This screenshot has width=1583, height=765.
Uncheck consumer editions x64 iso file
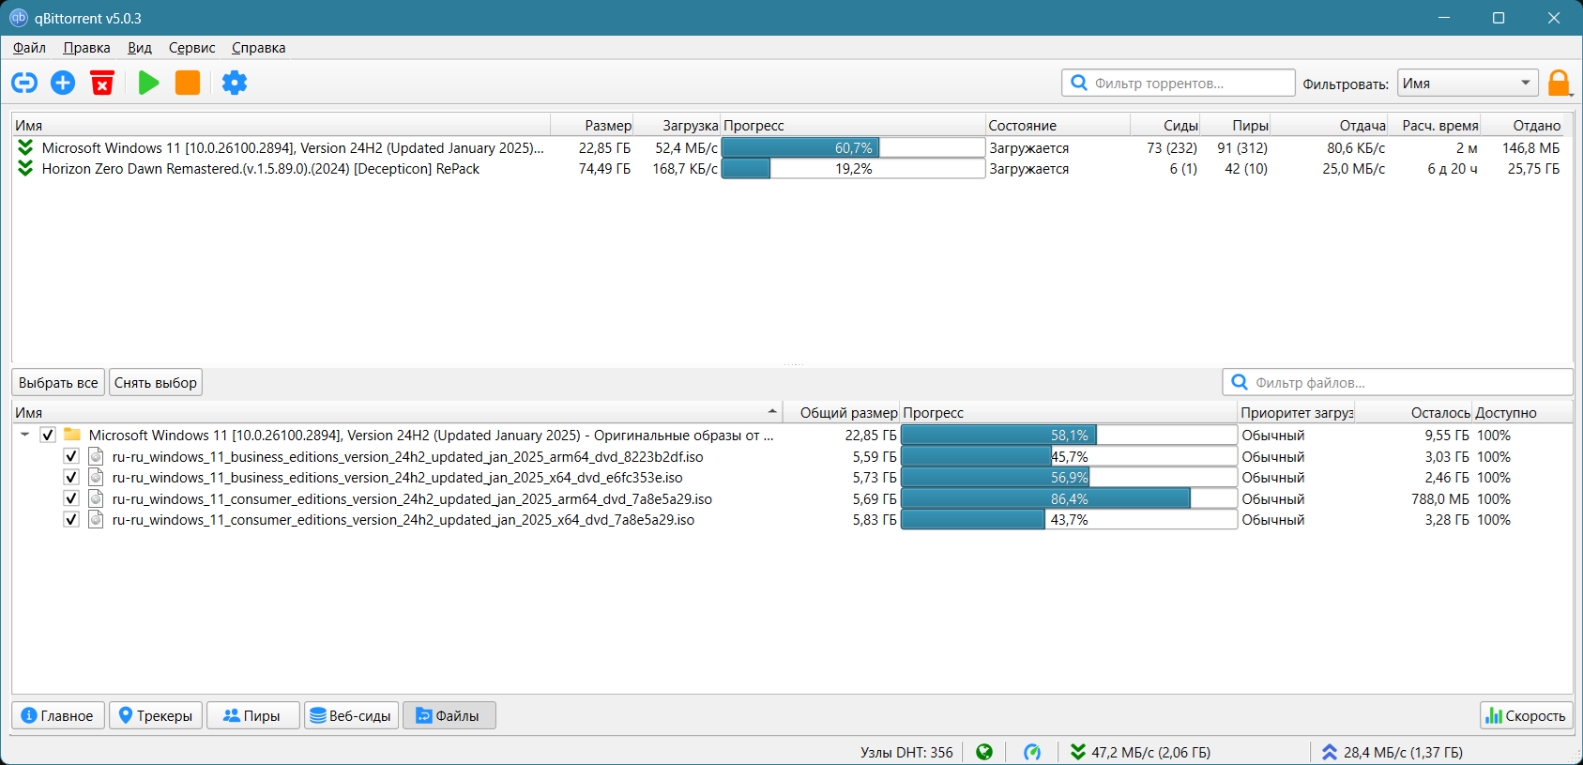tap(71, 519)
